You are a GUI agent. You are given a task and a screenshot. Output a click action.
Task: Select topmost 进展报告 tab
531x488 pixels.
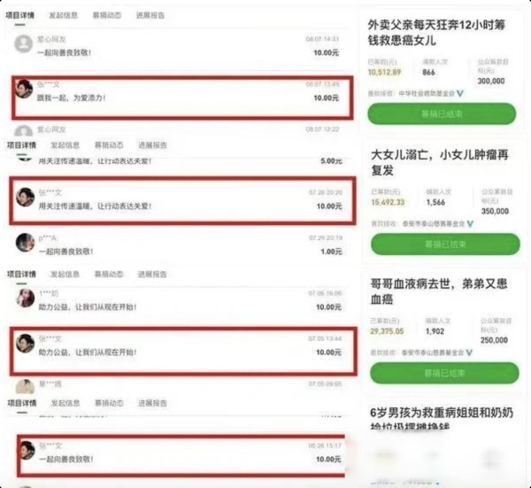(150, 15)
